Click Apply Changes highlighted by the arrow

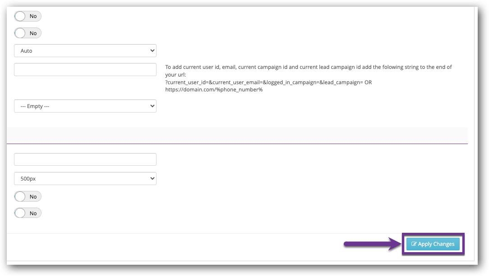[x=433, y=244]
